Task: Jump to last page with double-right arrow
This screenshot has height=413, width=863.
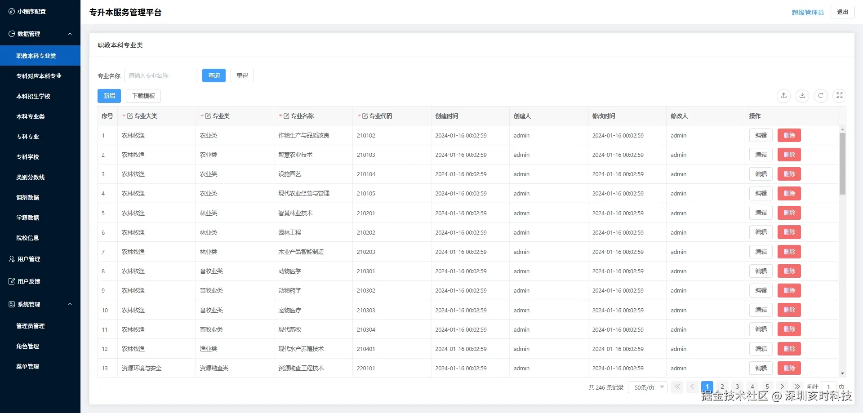Action: 797,386
